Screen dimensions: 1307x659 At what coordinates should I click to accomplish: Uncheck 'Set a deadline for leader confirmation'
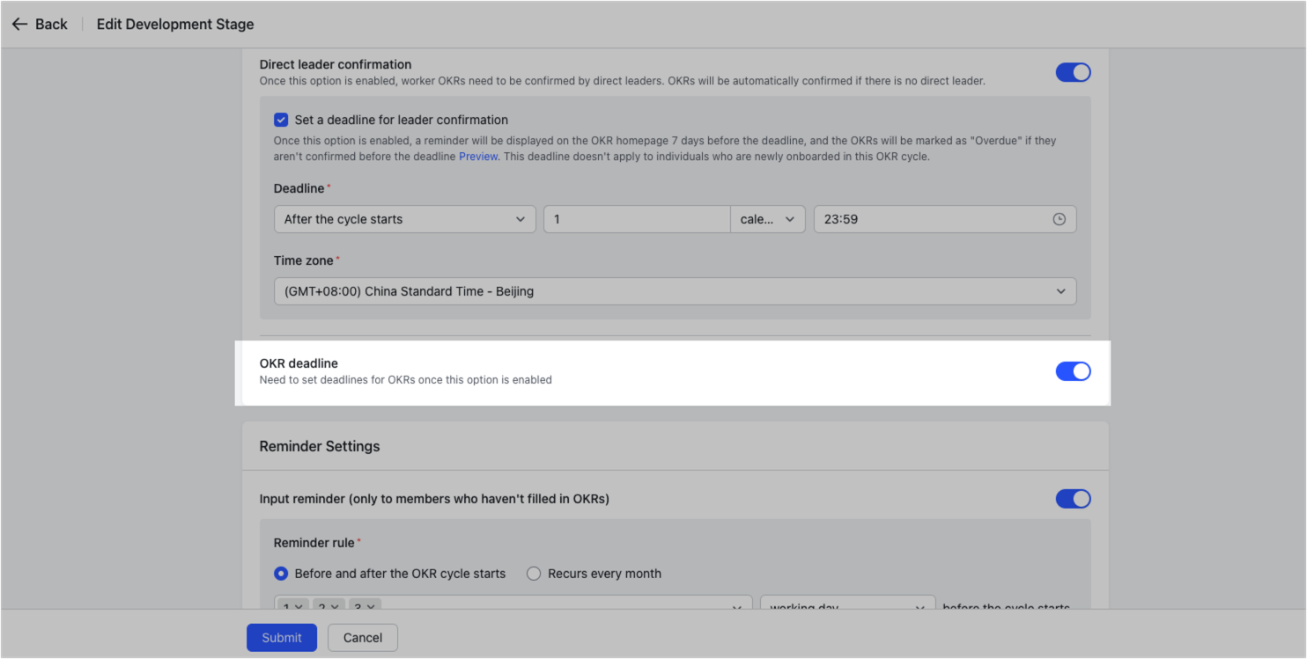click(281, 120)
